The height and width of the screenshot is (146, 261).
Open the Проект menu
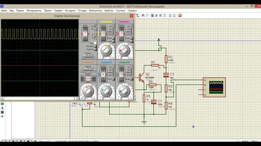[48, 11]
